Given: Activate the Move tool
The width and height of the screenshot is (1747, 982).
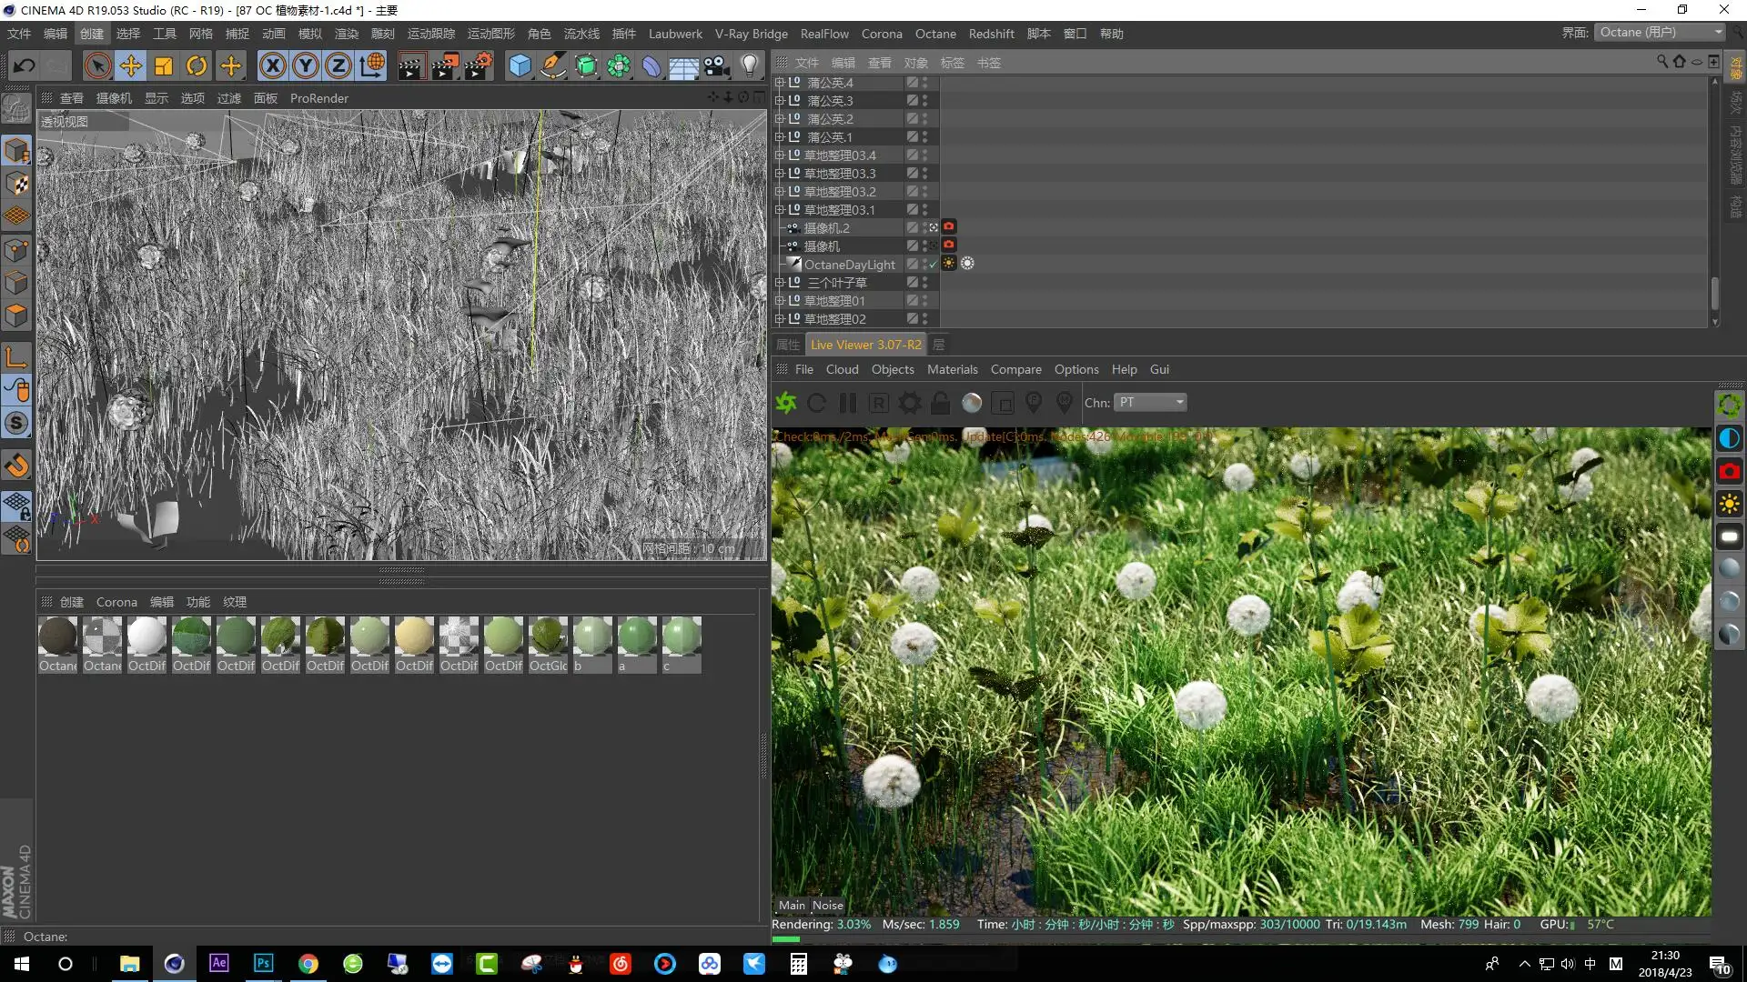Looking at the screenshot, I should pos(131,65).
